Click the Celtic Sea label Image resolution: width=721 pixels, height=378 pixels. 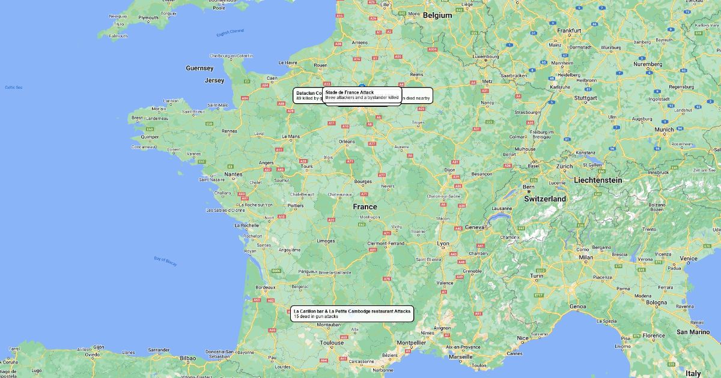(13, 88)
